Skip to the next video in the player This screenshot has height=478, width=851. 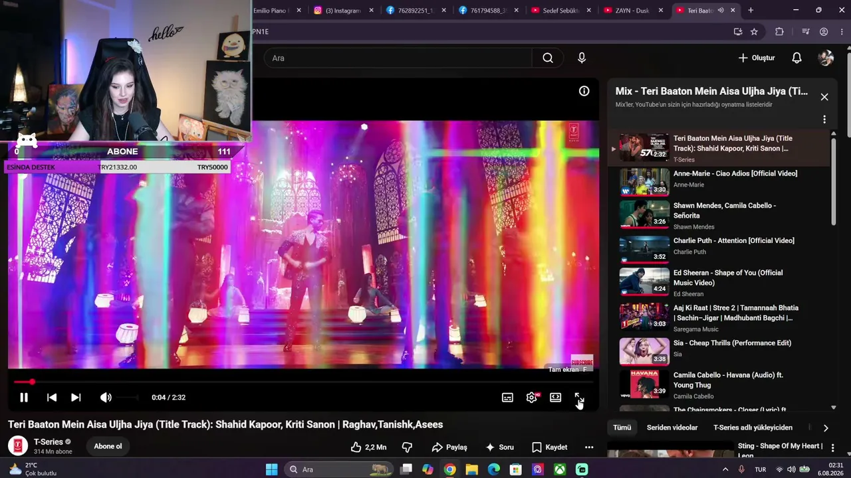[x=76, y=398]
